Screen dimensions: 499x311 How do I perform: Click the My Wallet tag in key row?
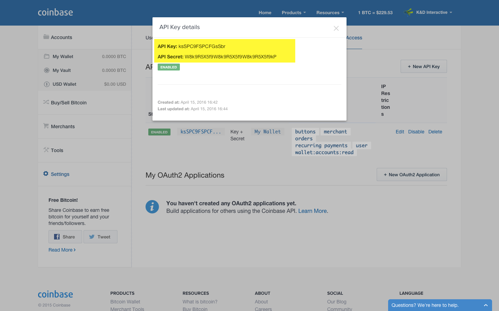(x=268, y=132)
